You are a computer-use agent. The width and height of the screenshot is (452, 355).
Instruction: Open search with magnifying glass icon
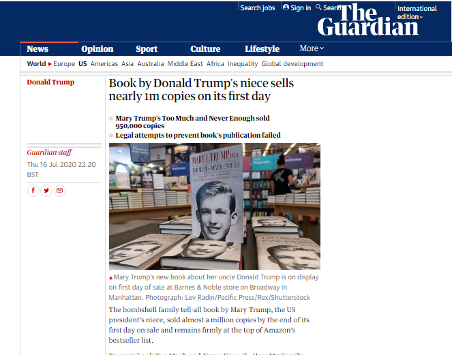318,7
